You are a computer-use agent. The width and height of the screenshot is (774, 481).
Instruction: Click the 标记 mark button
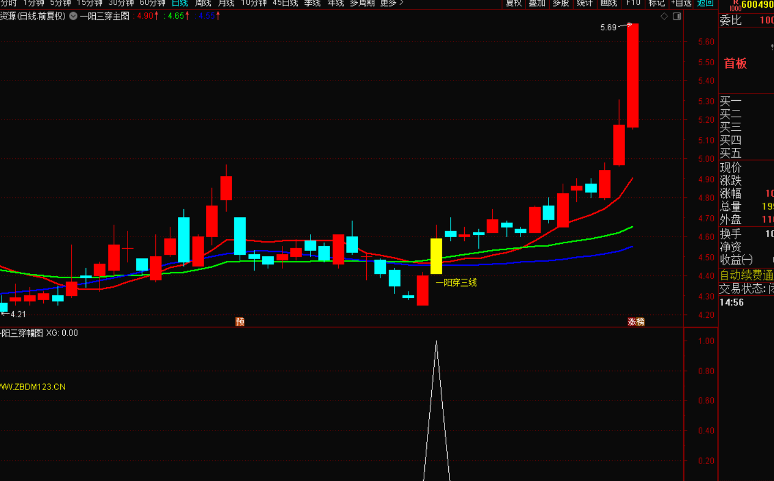[x=656, y=3]
